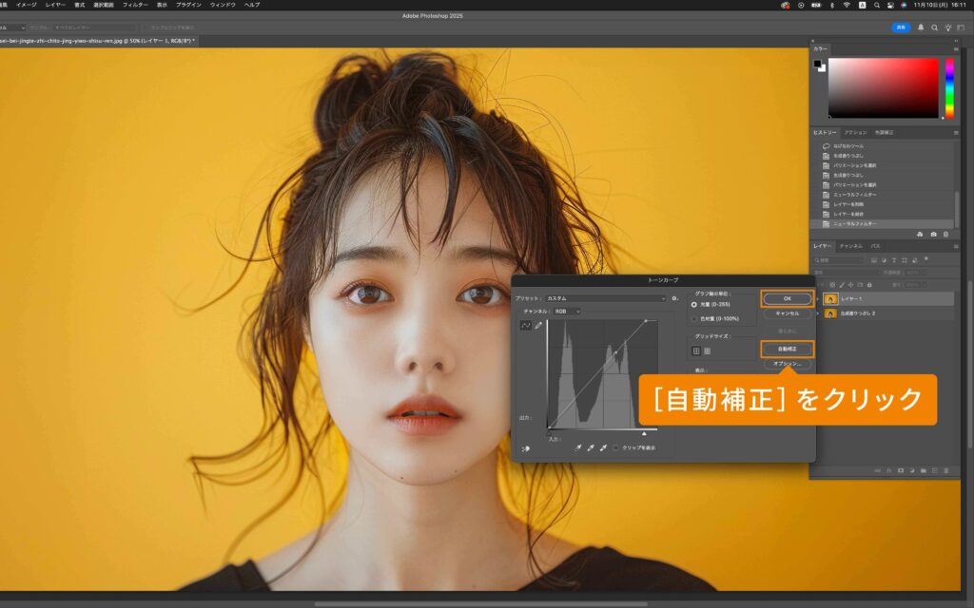Choose the simple grid size icon
This screenshot has width=974, height=608.
695,351
